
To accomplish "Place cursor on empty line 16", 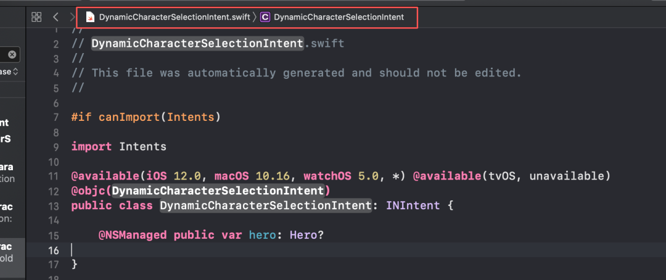I will pos(247,250).
